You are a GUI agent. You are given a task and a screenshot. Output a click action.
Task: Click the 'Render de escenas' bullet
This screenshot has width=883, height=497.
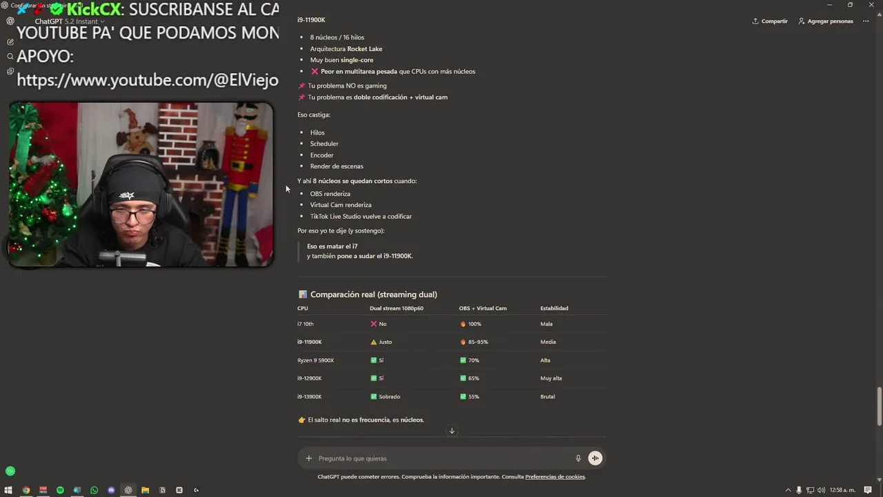pyautogui.click(x=336, y=166)
